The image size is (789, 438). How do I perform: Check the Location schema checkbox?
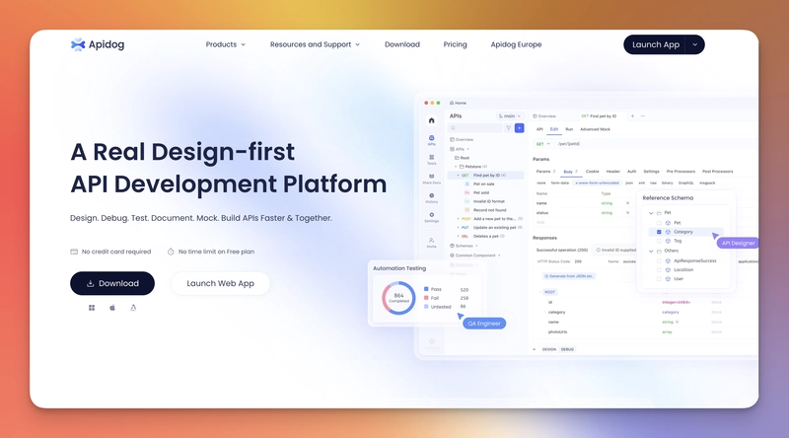[659, 270]
